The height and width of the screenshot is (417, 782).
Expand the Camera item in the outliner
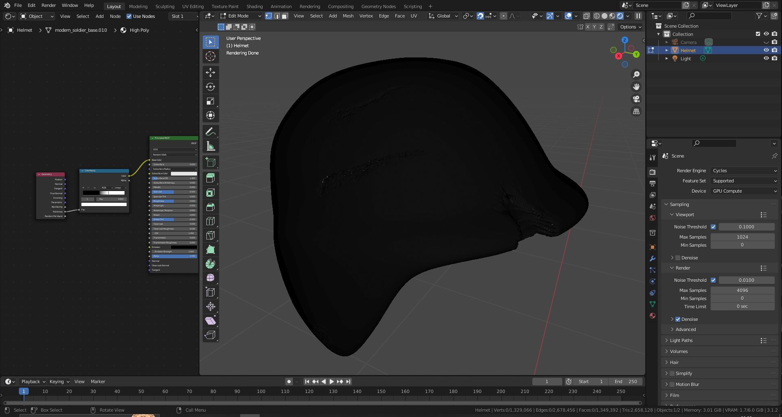click(x=667, y=42)
